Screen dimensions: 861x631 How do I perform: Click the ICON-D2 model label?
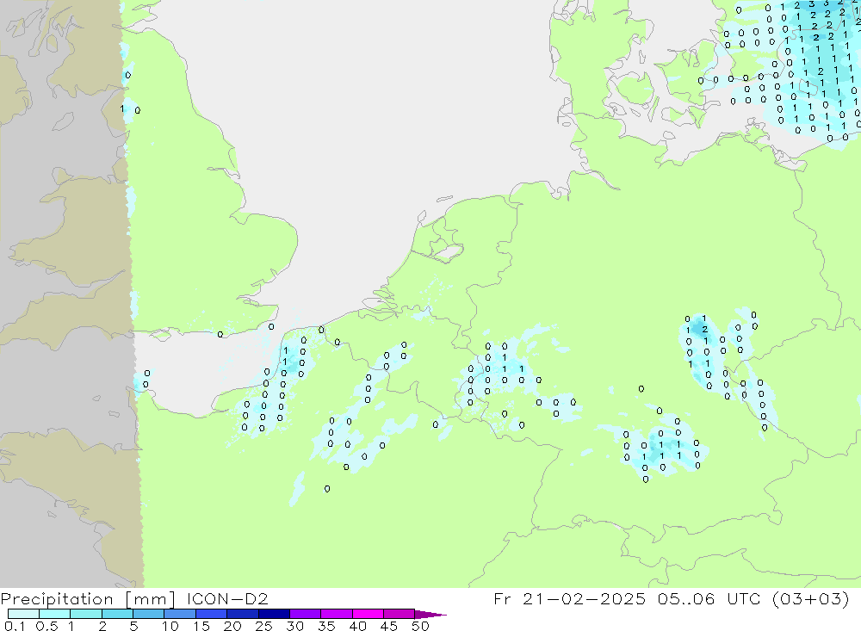(227, 598)
